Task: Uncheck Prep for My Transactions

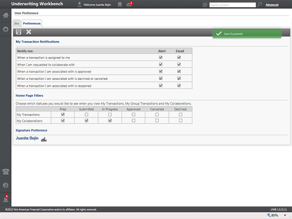Action: [63, 115]
